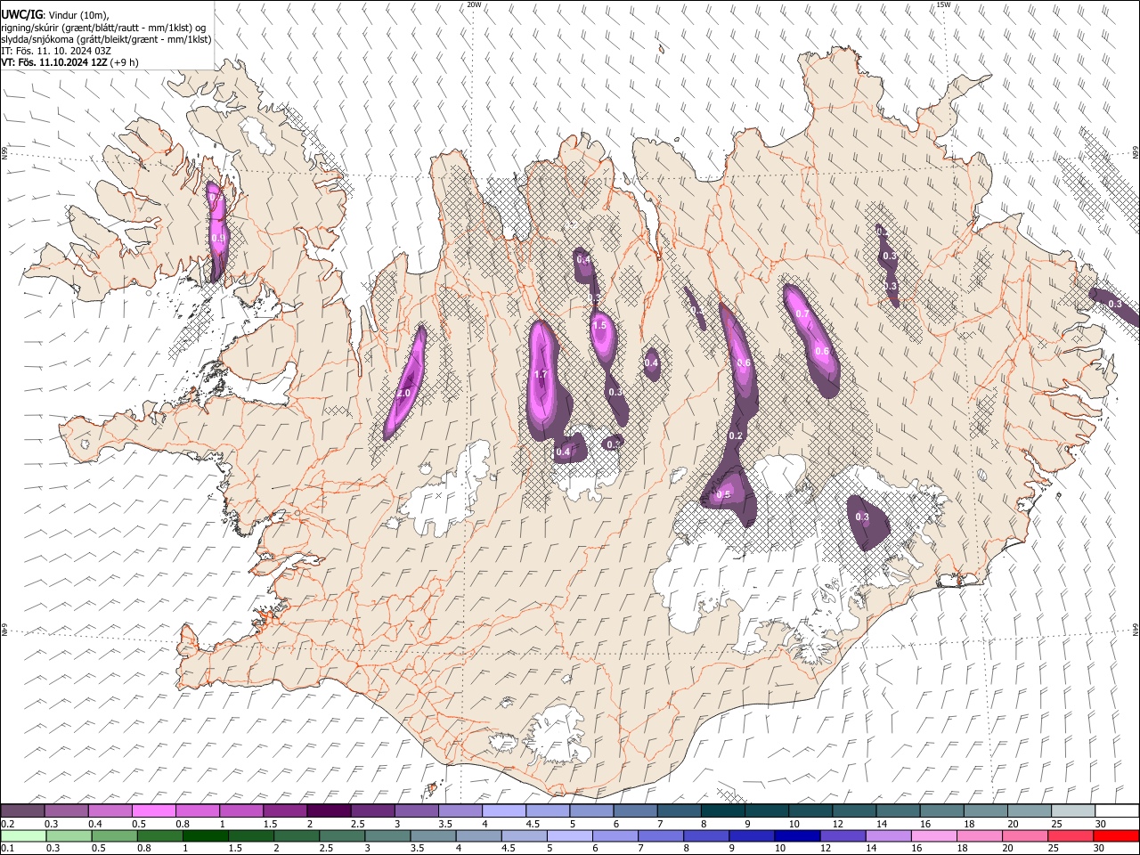Pick the violet 3 swatch in upper legend row
This screenshot has height=855, width=1140.
(x=416, y=810)
